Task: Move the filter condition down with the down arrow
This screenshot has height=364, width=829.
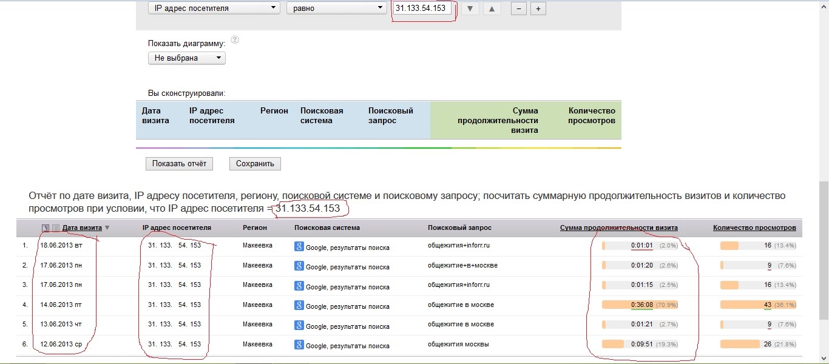Action: pyautogui.click(x=470, y=8)
